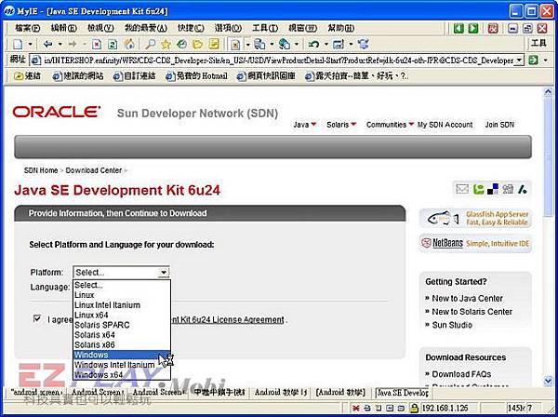Click the GlassFish App Server banner
The width and height of the screenshot is (558, 417).
click(x=475, y=218)
